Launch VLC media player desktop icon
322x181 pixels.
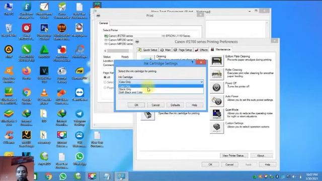tap(44, 97)
